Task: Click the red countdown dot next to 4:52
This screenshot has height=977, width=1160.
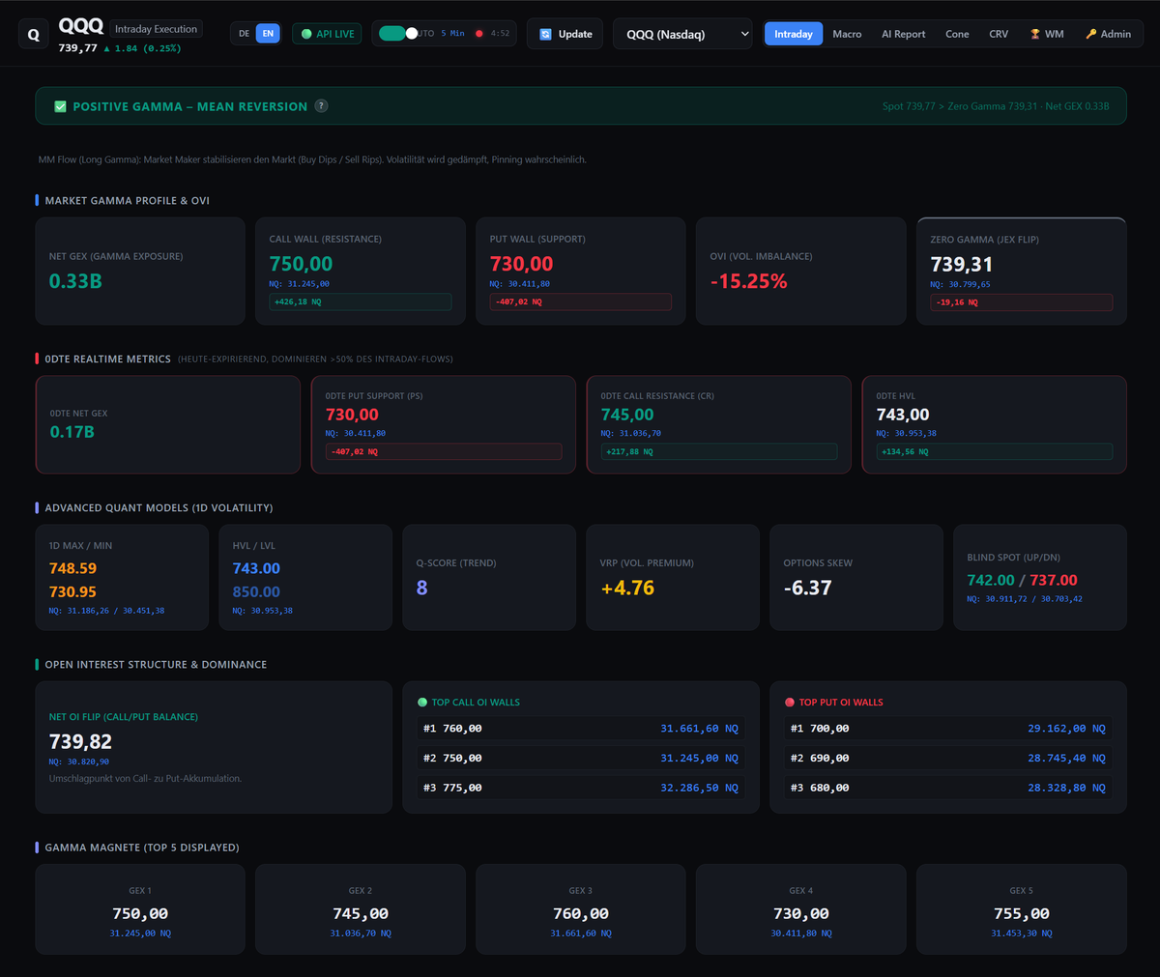Action: [479, 34]
